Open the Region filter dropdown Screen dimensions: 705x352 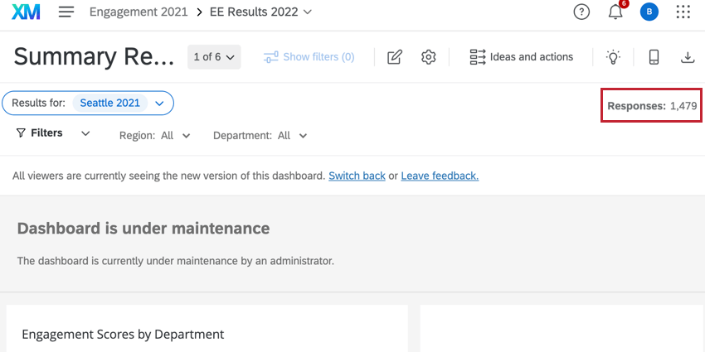pyautogui.click(x=186, y=136)
